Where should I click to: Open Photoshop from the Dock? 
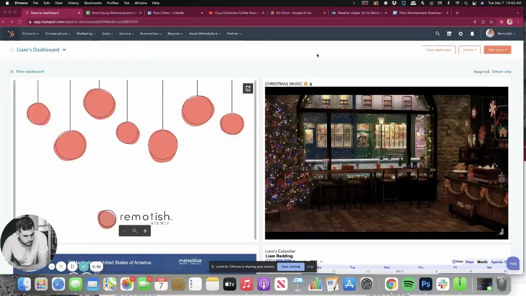click(426, 284)
